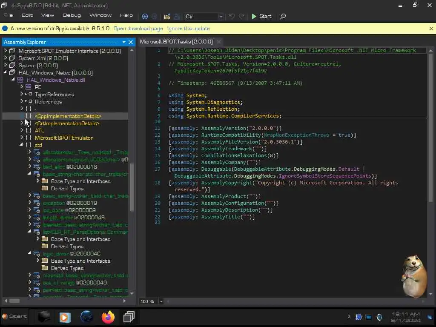436x327 pixels.
Task: Expand Microsoft.SPOT.Emulator.Interface assembly node
Action: pos(5,51)
